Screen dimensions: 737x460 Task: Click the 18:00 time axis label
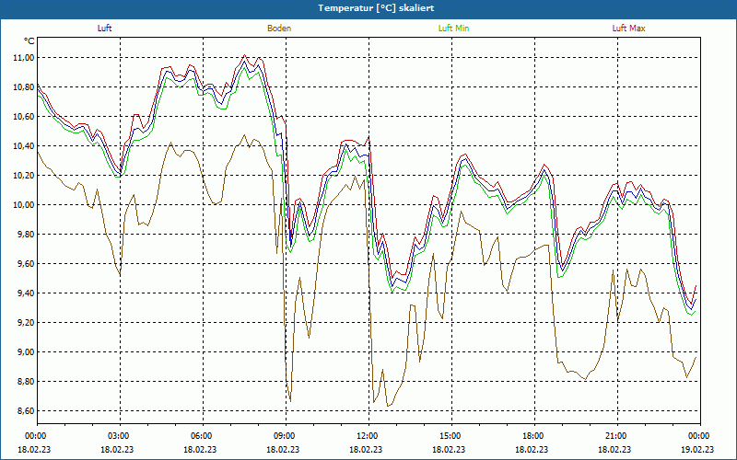point(532,436)
